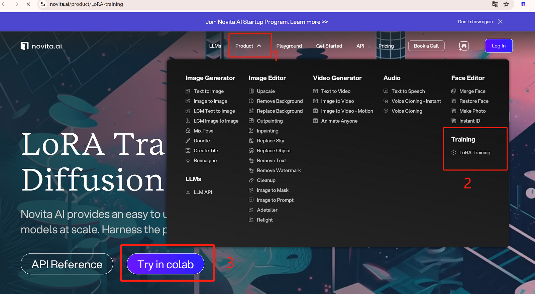Close the startup program banner
The height and width of the screenshot is (294, 535).
click(x=500, y=22)
